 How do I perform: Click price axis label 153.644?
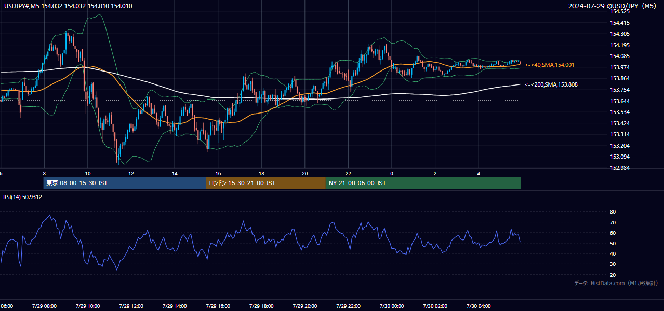pyautogui.click(x=620, y=101)
